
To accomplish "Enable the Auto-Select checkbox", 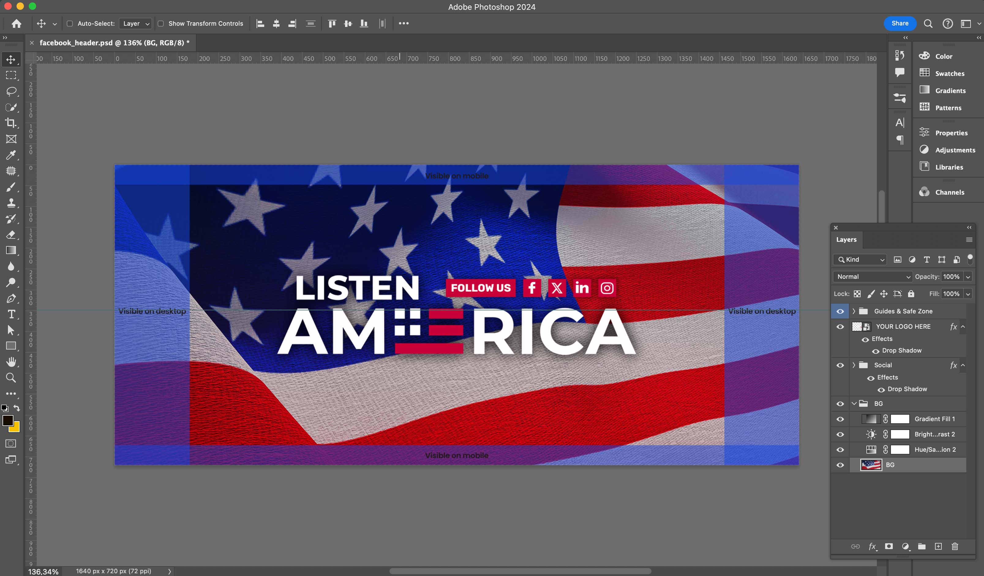I will [70, 24].
